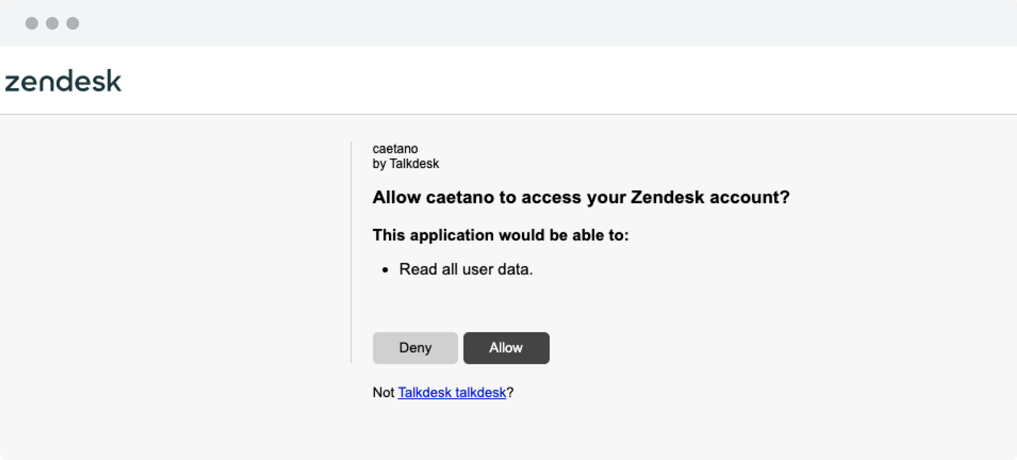Click the first gray window dot
1017x460 pixels.
tap(31, 23)
